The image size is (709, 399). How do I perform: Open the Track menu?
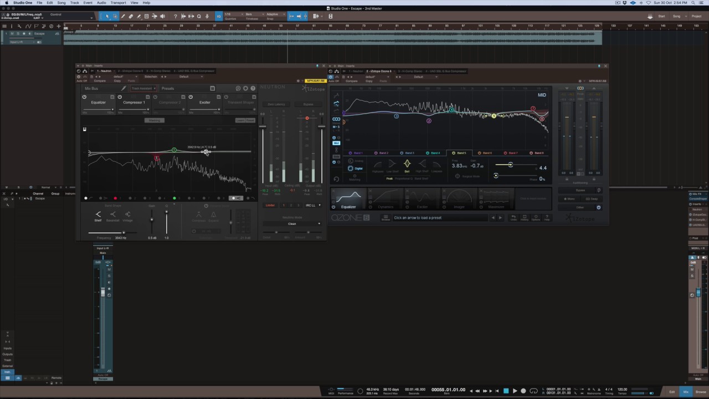pyautogui.click(x=74, y=3)
